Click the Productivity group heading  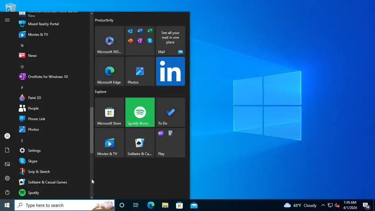104,20
